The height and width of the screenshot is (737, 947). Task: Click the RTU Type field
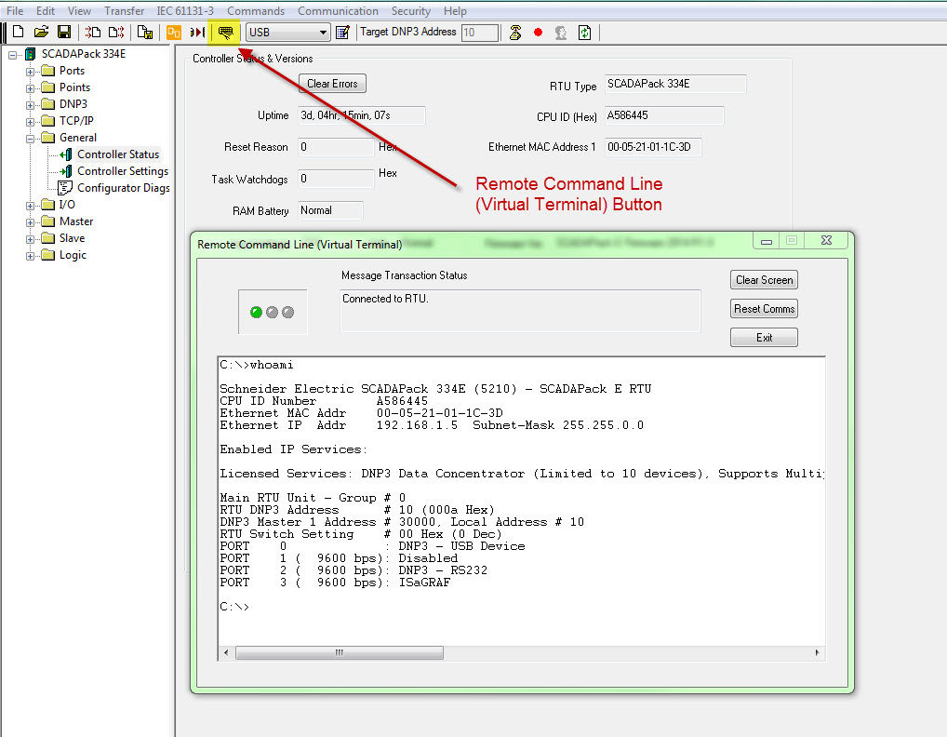pyautogui.click(x=675, y=84)
